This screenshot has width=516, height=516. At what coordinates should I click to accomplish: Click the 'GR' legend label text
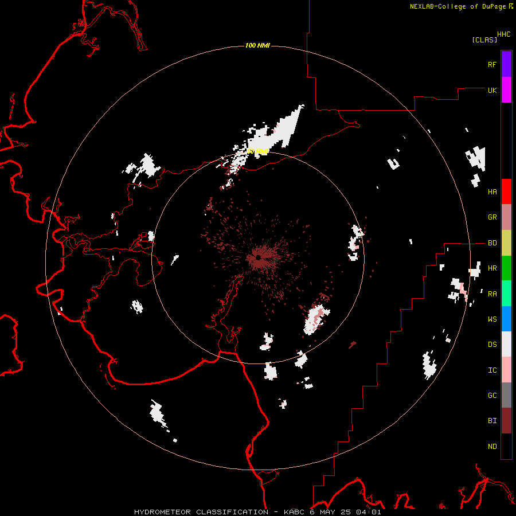pyautogui.click(x=492, y=217)
